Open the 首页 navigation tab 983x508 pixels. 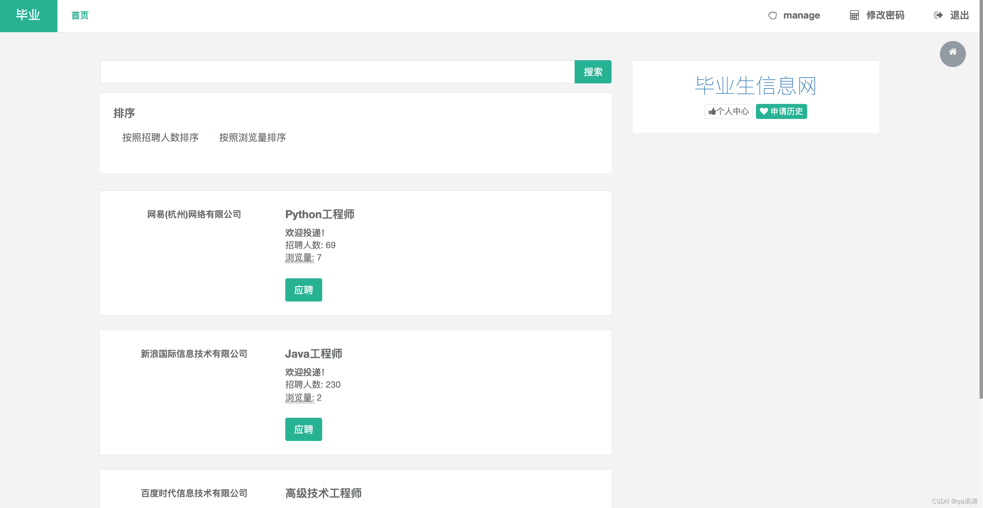point(80,16)
